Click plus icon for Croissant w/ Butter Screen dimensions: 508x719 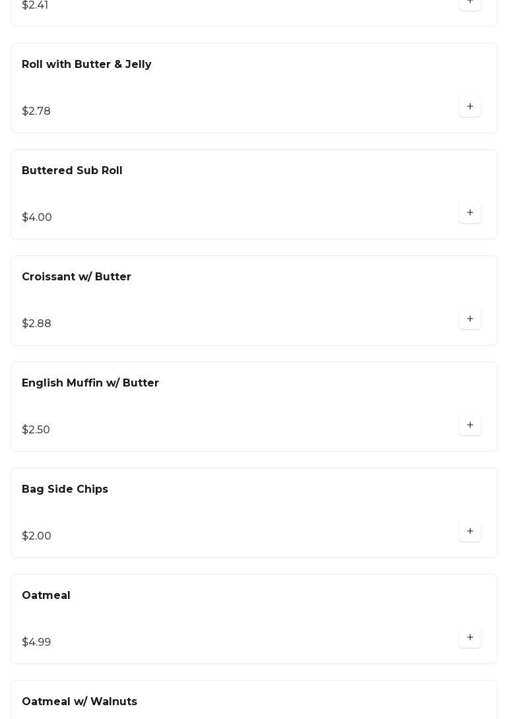tap(470, 319)
